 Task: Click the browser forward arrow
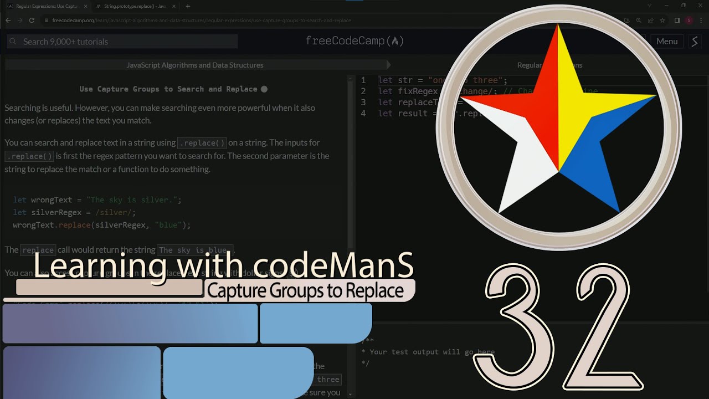[x=20, y=21]
